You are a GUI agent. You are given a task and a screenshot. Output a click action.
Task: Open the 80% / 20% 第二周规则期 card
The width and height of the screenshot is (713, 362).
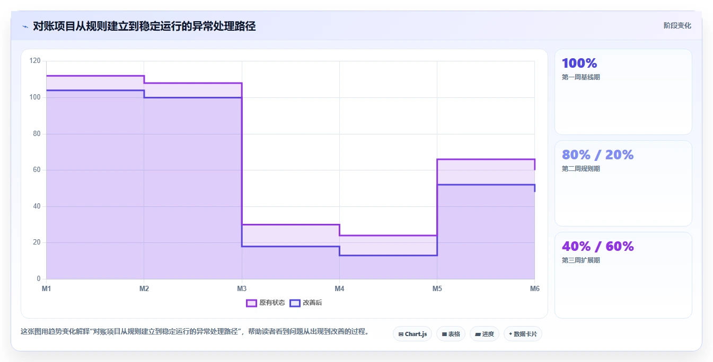623,183
